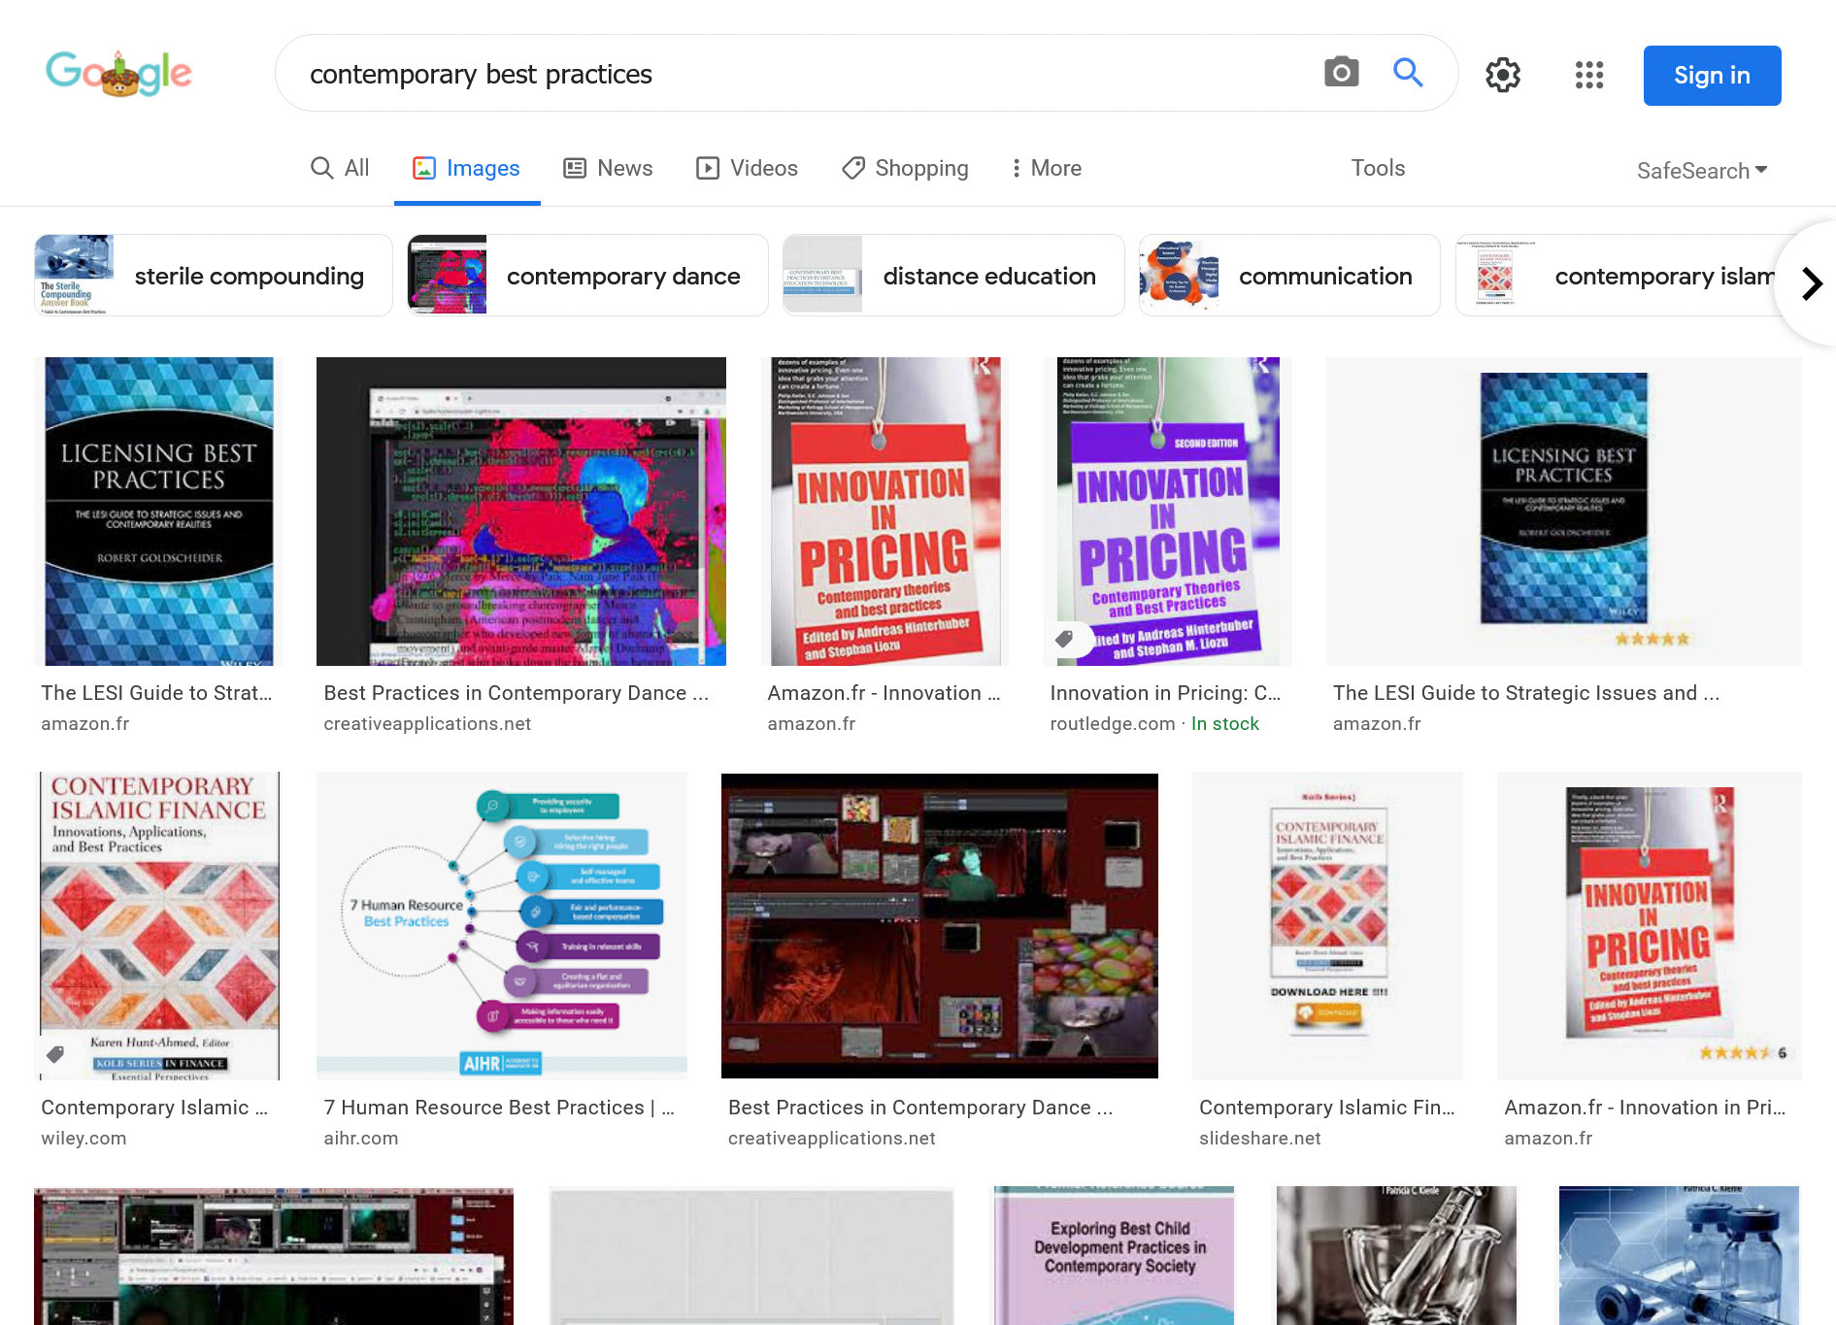Open Innovation in Pricing thumbnail rated 6 reviews
This screenshot has width=1836, height=1325.
(x=1650, y=926)
